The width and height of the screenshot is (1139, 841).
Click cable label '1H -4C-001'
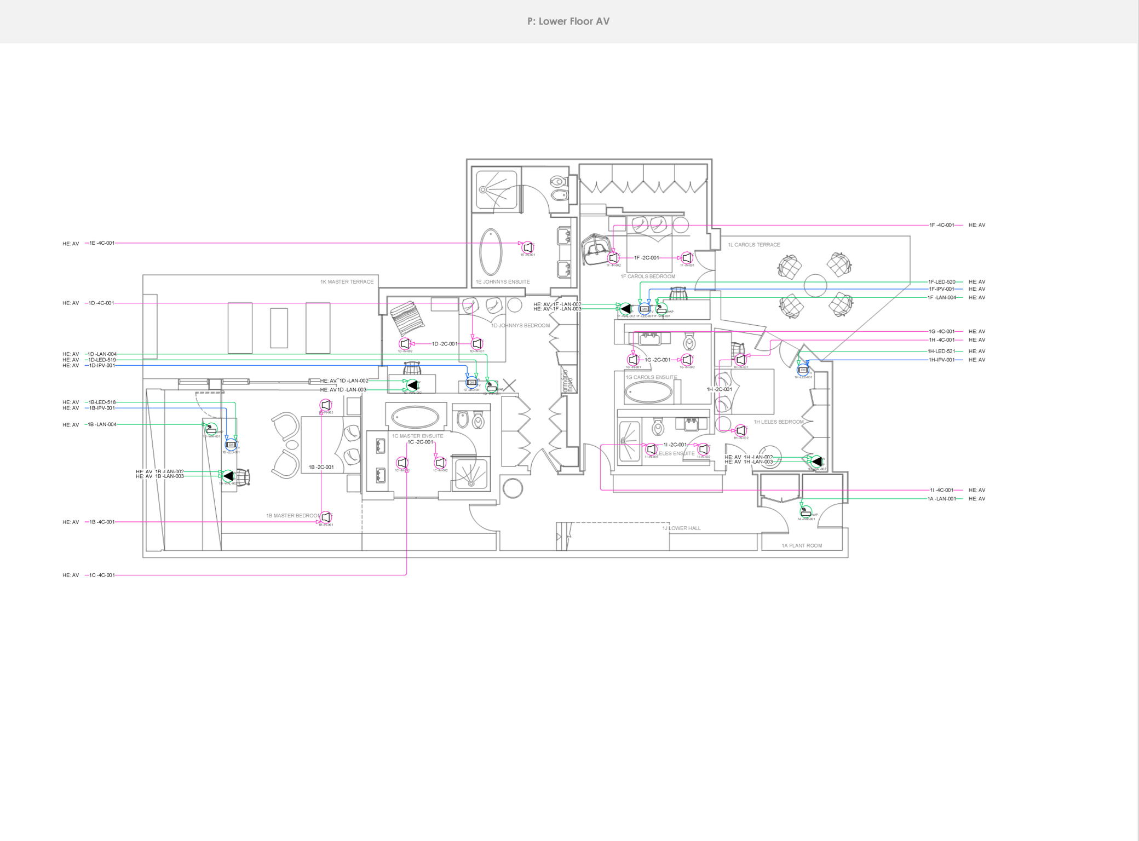point(942,340)
